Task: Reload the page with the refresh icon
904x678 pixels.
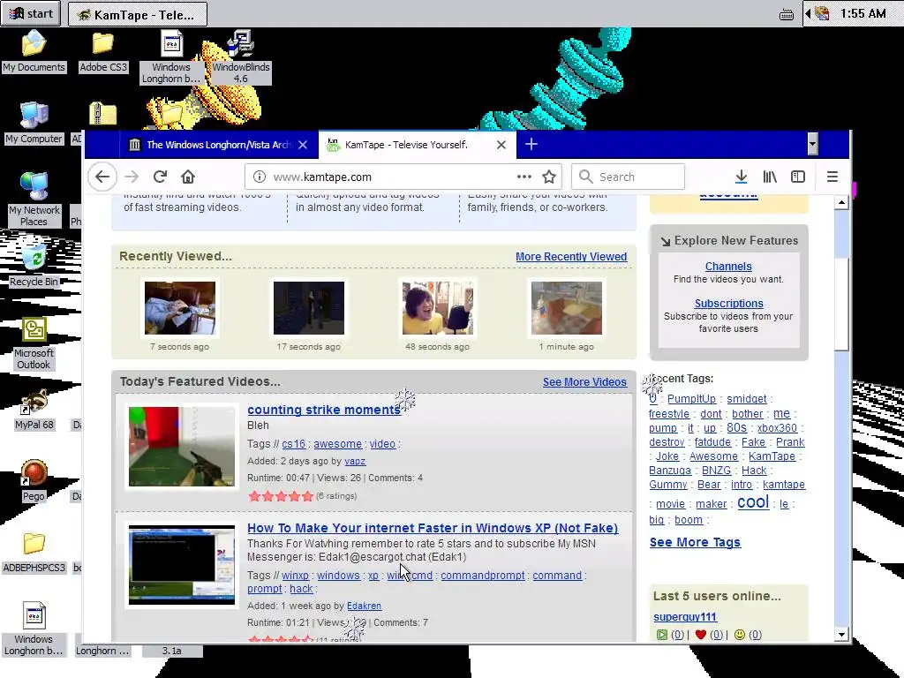Action: [161, 177]
